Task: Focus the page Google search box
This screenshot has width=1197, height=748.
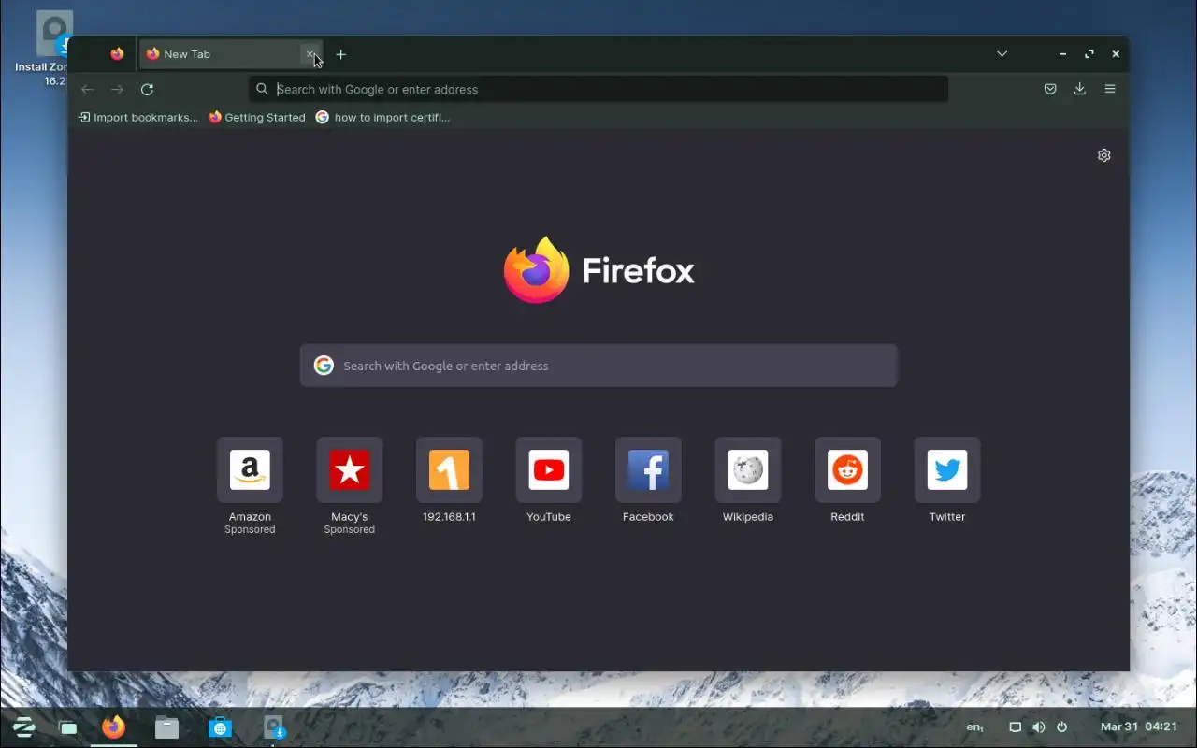Action: pos(598,366)
